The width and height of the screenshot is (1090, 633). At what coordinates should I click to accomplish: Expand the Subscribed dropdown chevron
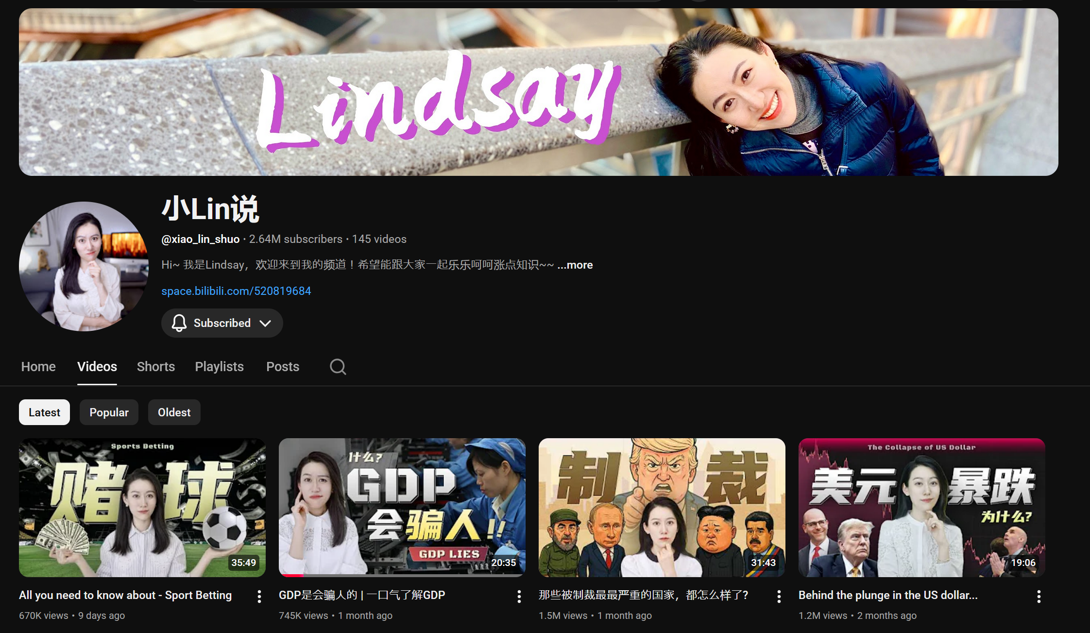265,323
